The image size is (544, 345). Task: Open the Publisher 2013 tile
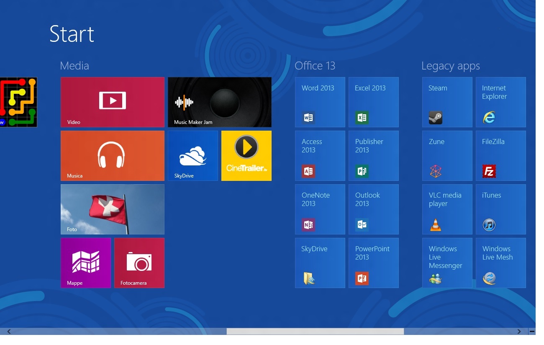(x=374, y=156)
